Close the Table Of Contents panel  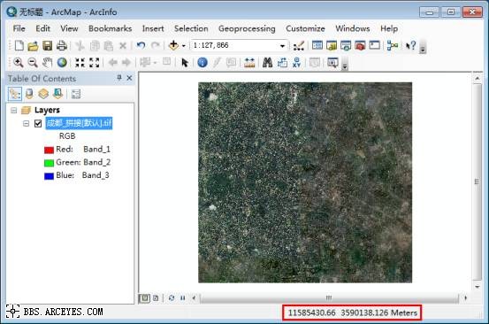coord(129,78)
